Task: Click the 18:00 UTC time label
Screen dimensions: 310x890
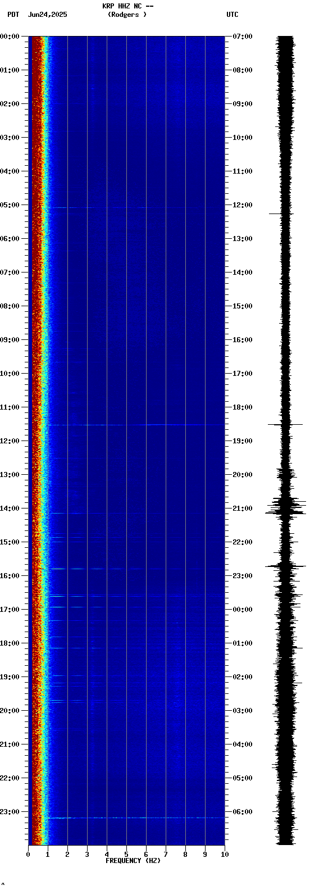Action: 242,407
